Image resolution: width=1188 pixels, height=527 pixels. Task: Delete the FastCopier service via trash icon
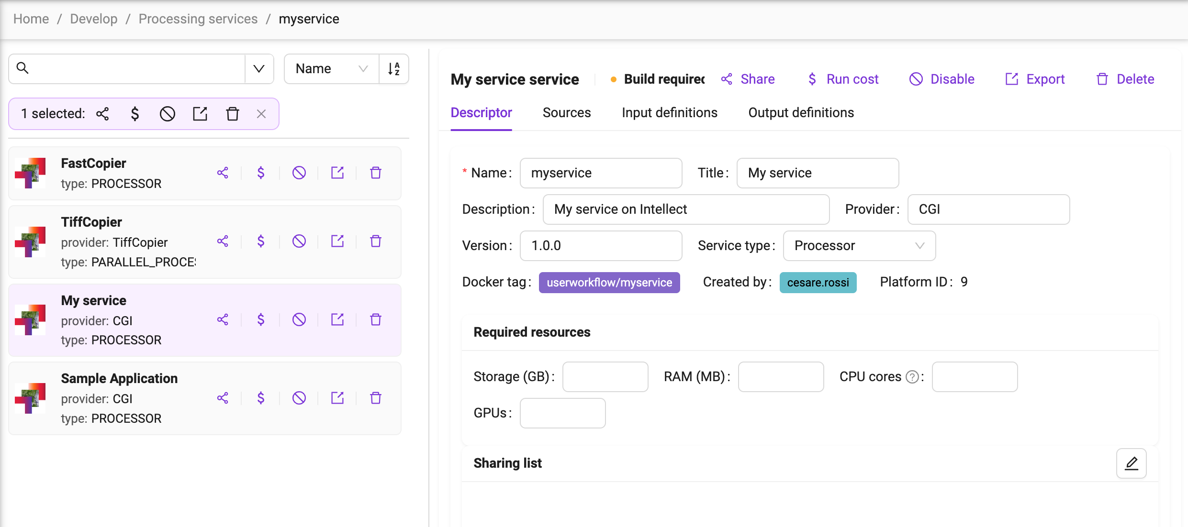[376, 173]
